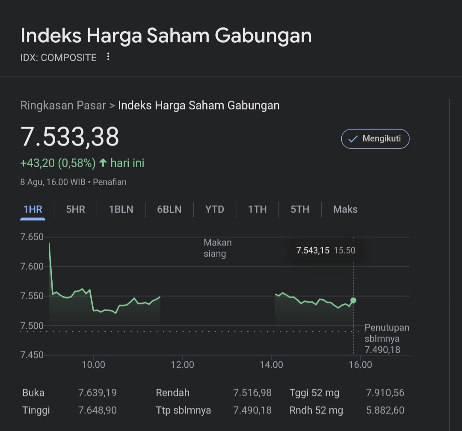Image resolution: width=462 pixels, height=431 pixels.
Task: Click the Tggi 52 mg value 7.910,56
Action: [385, 393]
